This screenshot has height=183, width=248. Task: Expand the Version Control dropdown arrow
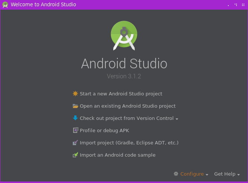tap(177, 119)
